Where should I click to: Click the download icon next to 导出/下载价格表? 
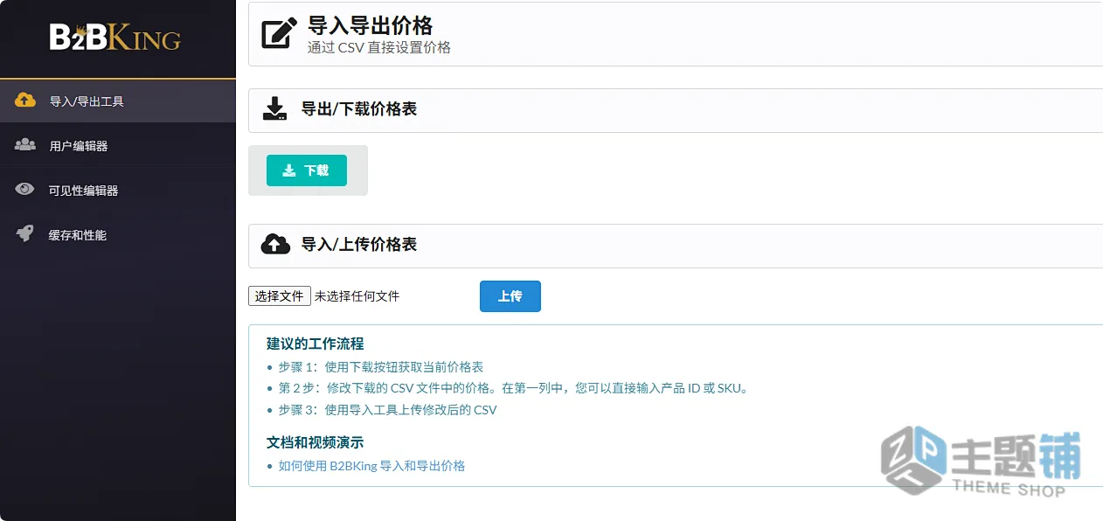(x=275, y=109)
